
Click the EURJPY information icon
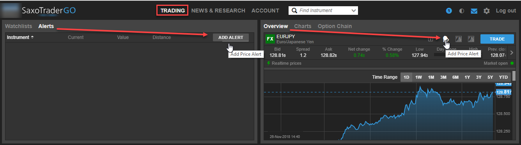(431, 39)
